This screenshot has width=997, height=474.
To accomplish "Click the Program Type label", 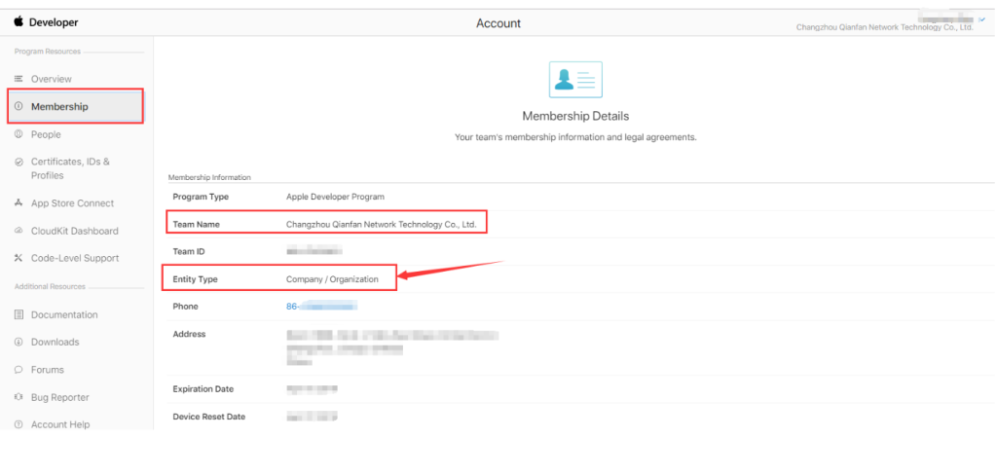I will pyautogui.click(x=201, y=197).
